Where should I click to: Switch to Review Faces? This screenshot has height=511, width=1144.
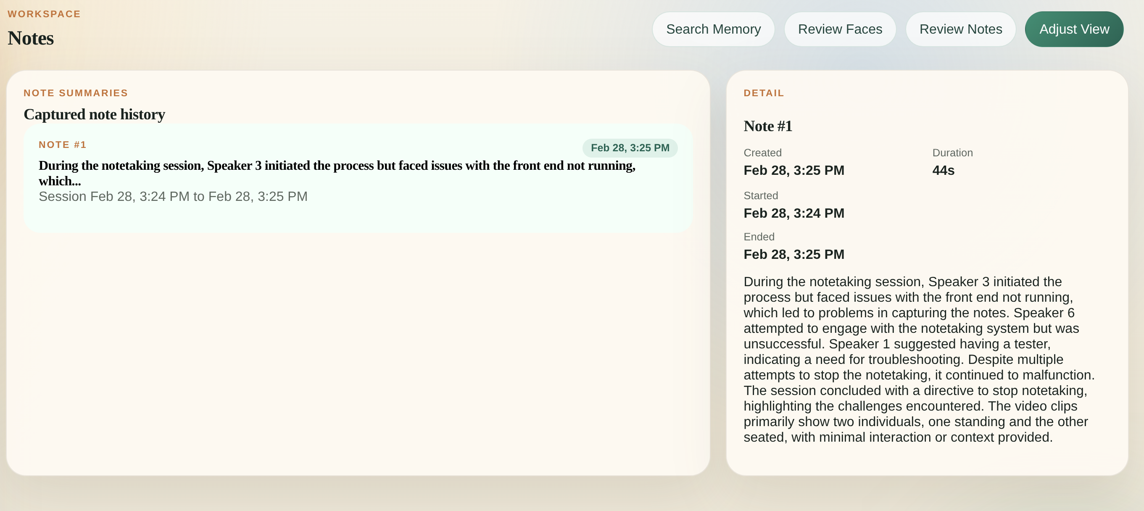click(839, 29)
